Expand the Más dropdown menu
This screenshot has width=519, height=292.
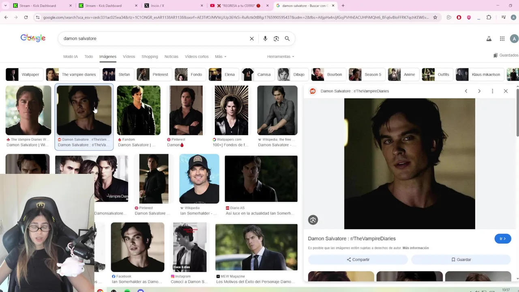(221, 57)
